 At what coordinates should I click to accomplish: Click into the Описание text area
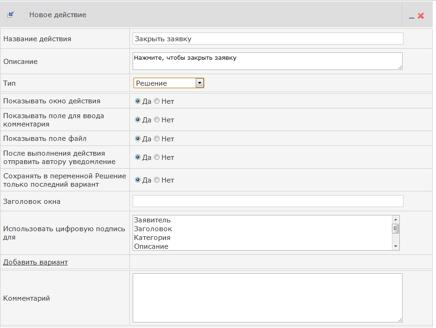point(268,61)
